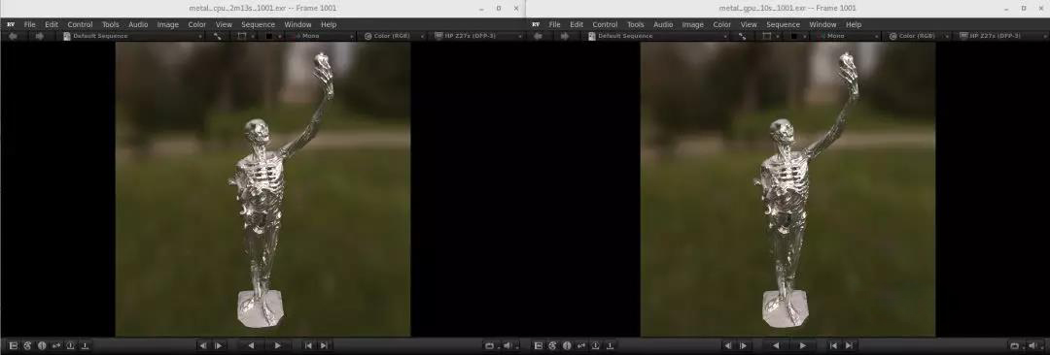This screenshot has width=1050, height=355.
Task: Expand Default Sequence dropdown in CPU window
Action: point(132,36)
